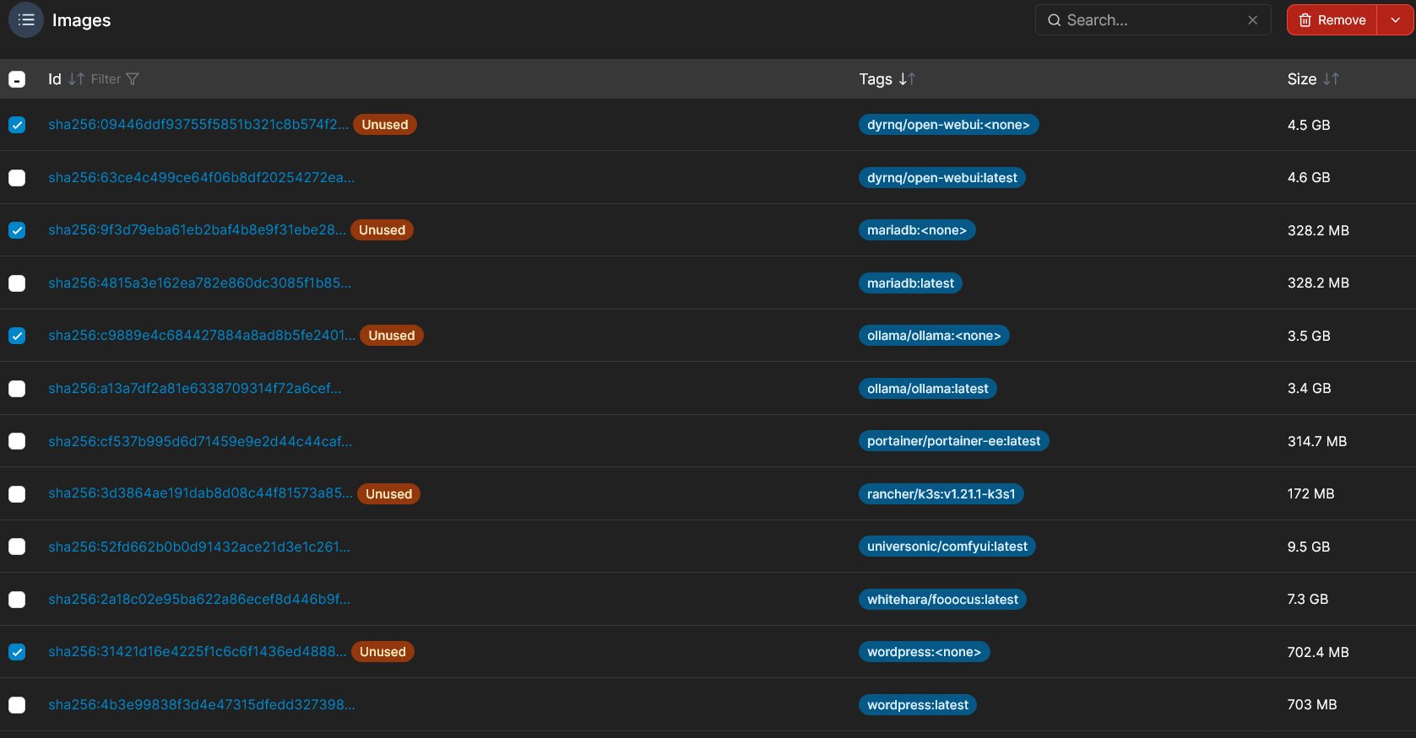The width and height of the screenshot is (1416, 738).
Task: Open image sha256:3d3864ae191dab8d08c44f81573a85 link
Action: (x=200, y=494)
